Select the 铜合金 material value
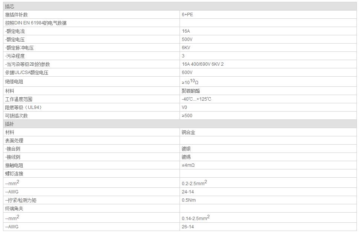361x234 pixels. coord(188,132)
